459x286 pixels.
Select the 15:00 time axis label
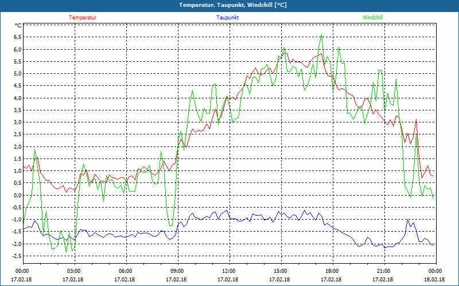pos(280,271)
